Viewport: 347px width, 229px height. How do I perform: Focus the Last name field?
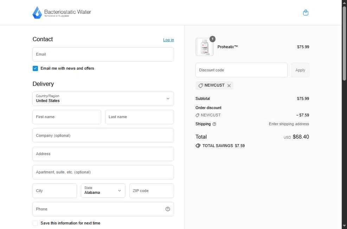pos(140,117)
